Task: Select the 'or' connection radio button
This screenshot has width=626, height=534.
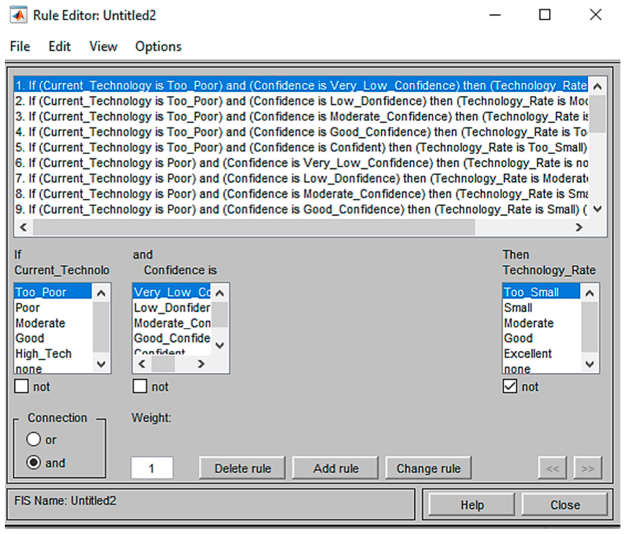Action: (x=34, y=440)
